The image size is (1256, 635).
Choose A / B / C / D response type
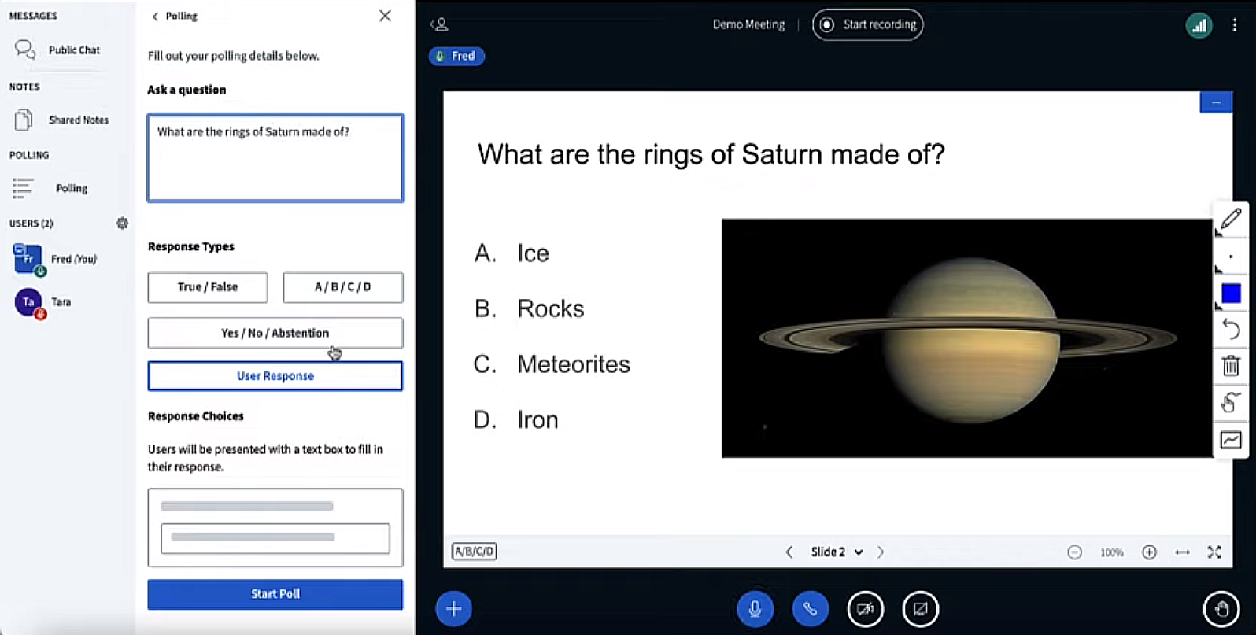(343, 287)
